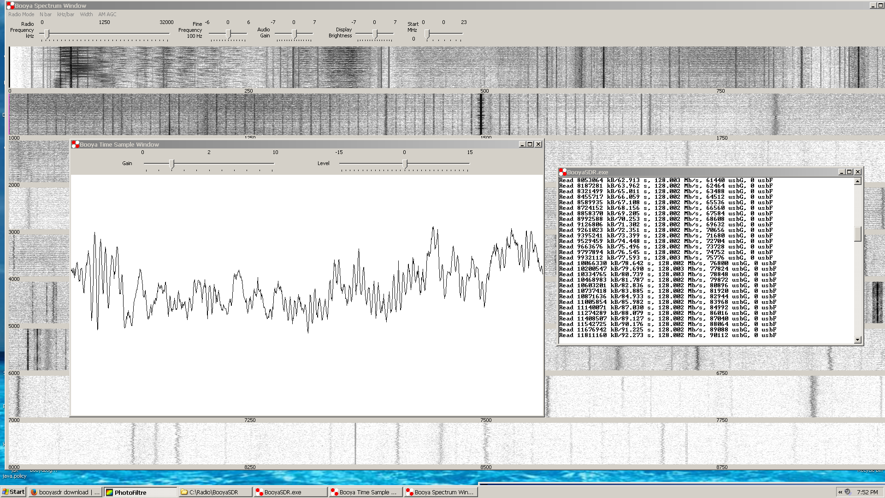Viewport: 885px width, 498px height.
Task: Click the BooyaSDR.exe console title icon
Action: click(562, 172)
